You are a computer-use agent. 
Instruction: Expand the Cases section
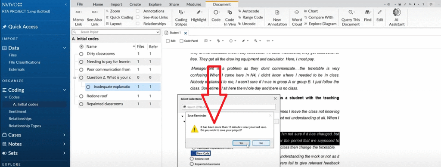[65, 135]
